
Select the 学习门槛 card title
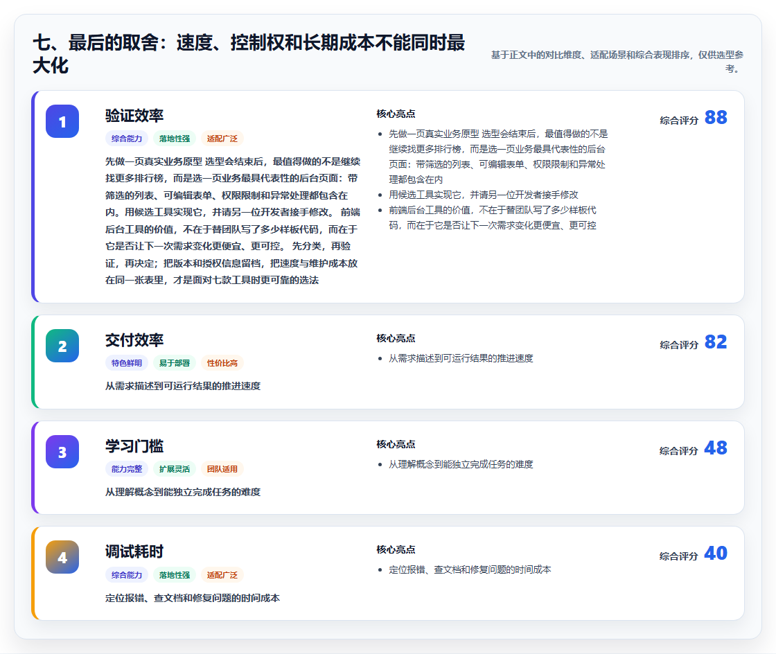click(134, 446)
